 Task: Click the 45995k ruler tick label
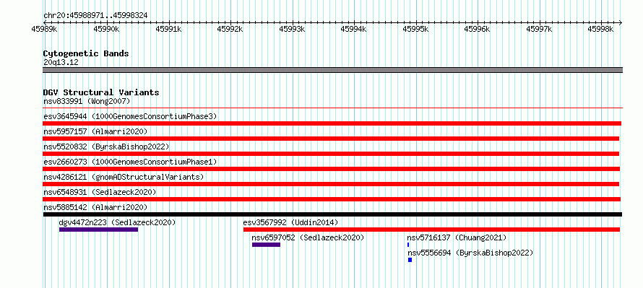(415, 29)
